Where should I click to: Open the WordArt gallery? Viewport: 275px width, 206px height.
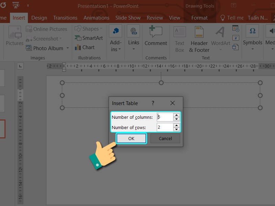click(220, 38)
